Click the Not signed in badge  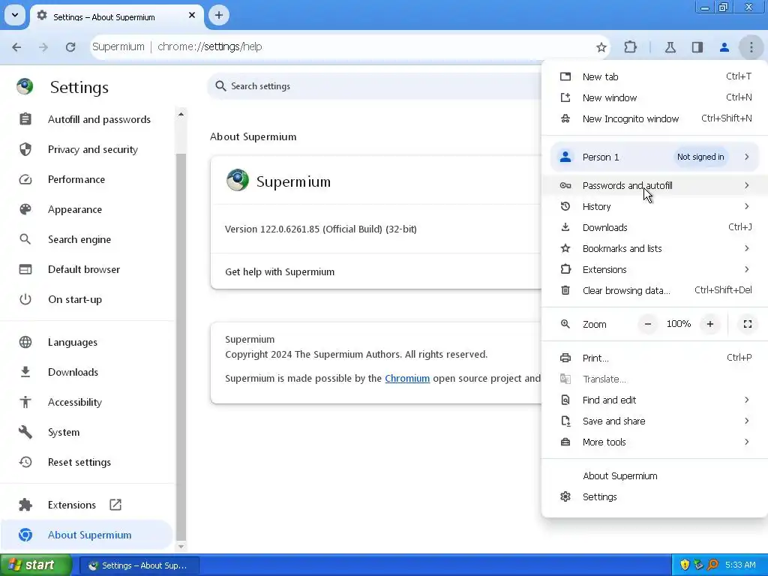point(700,157)
